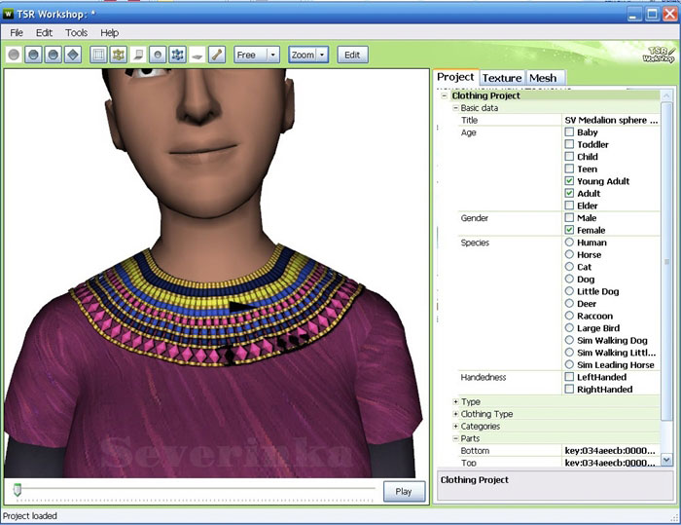Viewport: 681px width, 525px height.
Task: Check the Teen age checkbox
Action: [570, 169]
